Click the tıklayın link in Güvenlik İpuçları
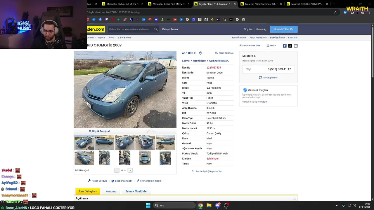Screen dimensions: 374x210 [x=263, y=102]
